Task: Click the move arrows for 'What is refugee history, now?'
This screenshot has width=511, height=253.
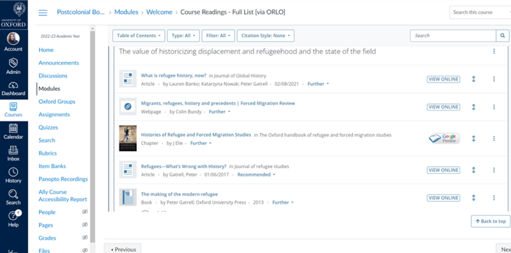Action: tap(473, 79)
